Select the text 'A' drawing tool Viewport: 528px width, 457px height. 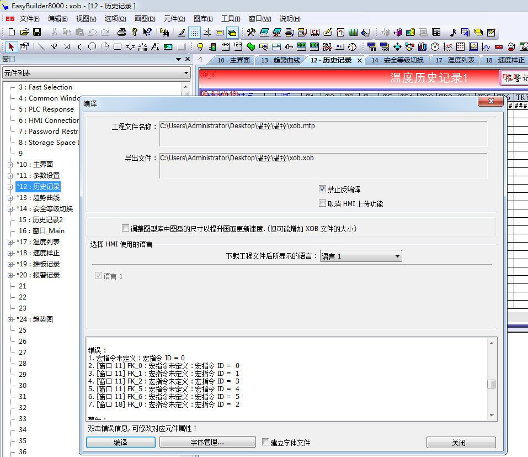pos(155,47)
